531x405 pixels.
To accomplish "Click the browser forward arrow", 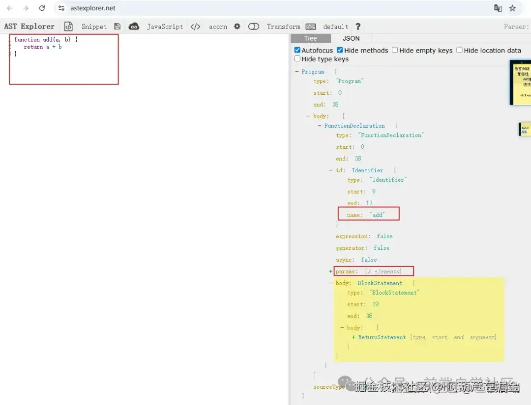I will (26, 8).
